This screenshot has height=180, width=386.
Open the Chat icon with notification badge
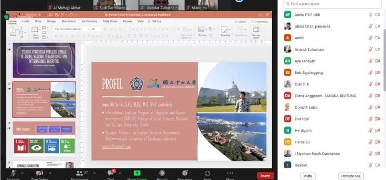(111, 173)
